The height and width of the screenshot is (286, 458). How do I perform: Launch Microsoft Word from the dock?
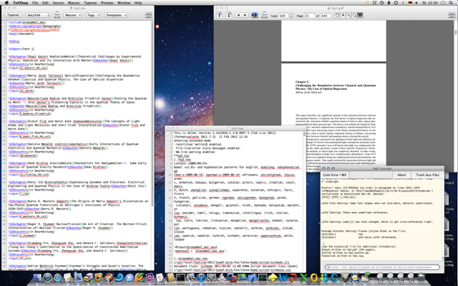tap(283, 278)
